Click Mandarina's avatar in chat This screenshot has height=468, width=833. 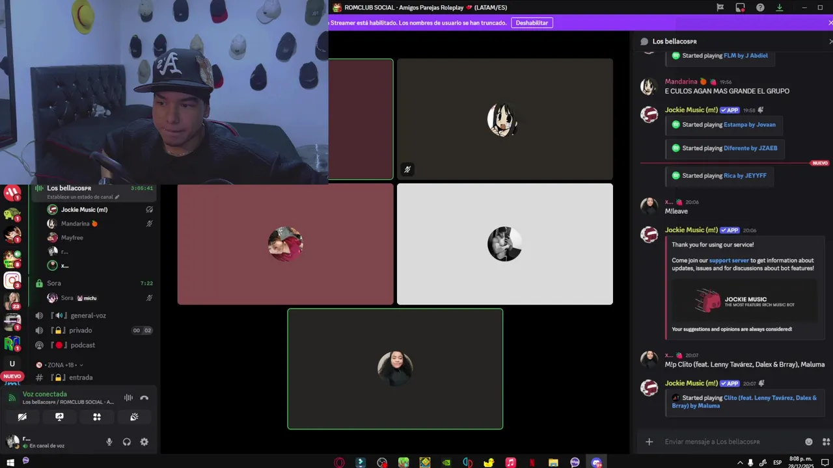[x=649, y=86]
